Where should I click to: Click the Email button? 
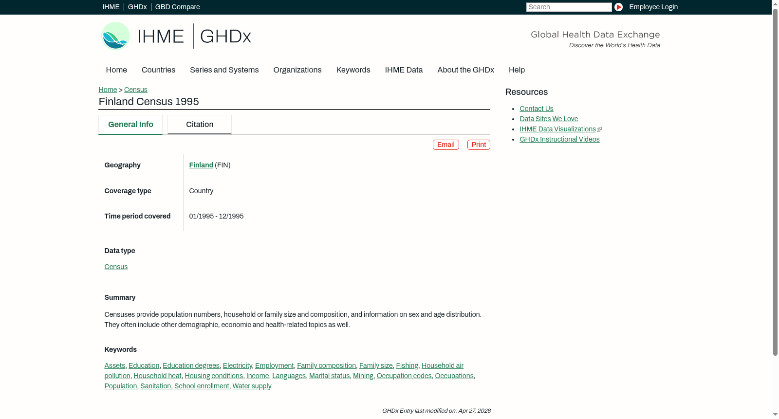[x=446, y=145]
